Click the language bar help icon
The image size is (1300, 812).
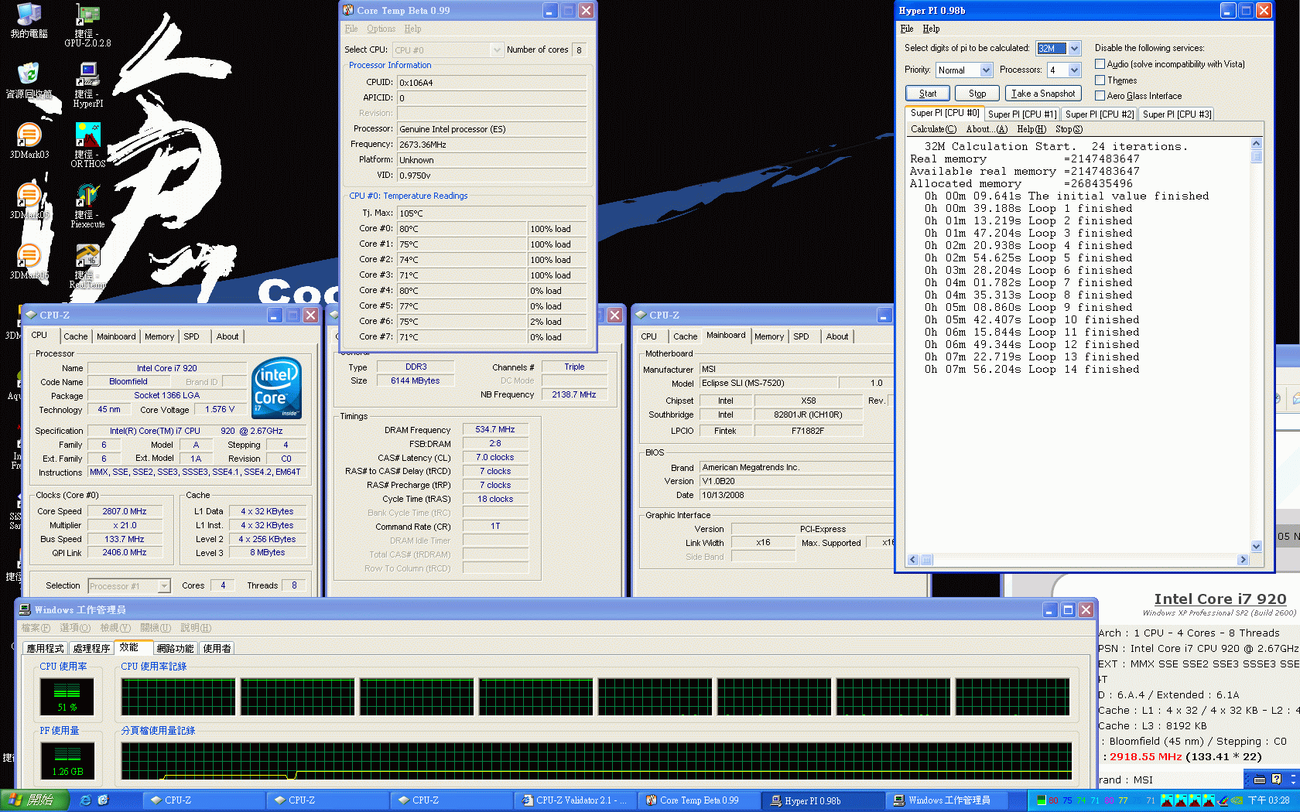point(1277,779)
